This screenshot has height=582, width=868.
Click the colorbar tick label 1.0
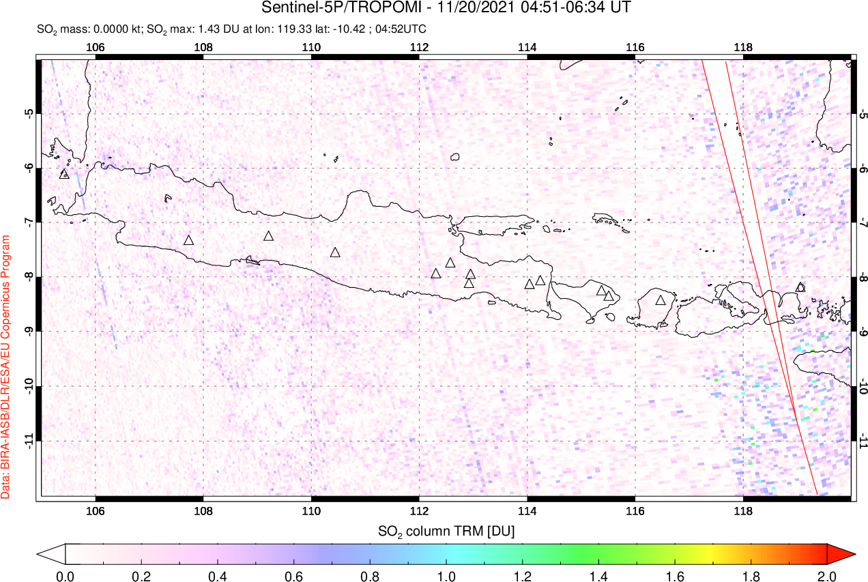tap(446, 575)
